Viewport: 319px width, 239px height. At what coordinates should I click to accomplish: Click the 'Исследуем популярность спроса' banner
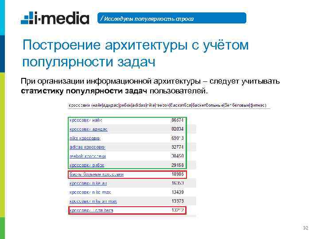172,18
